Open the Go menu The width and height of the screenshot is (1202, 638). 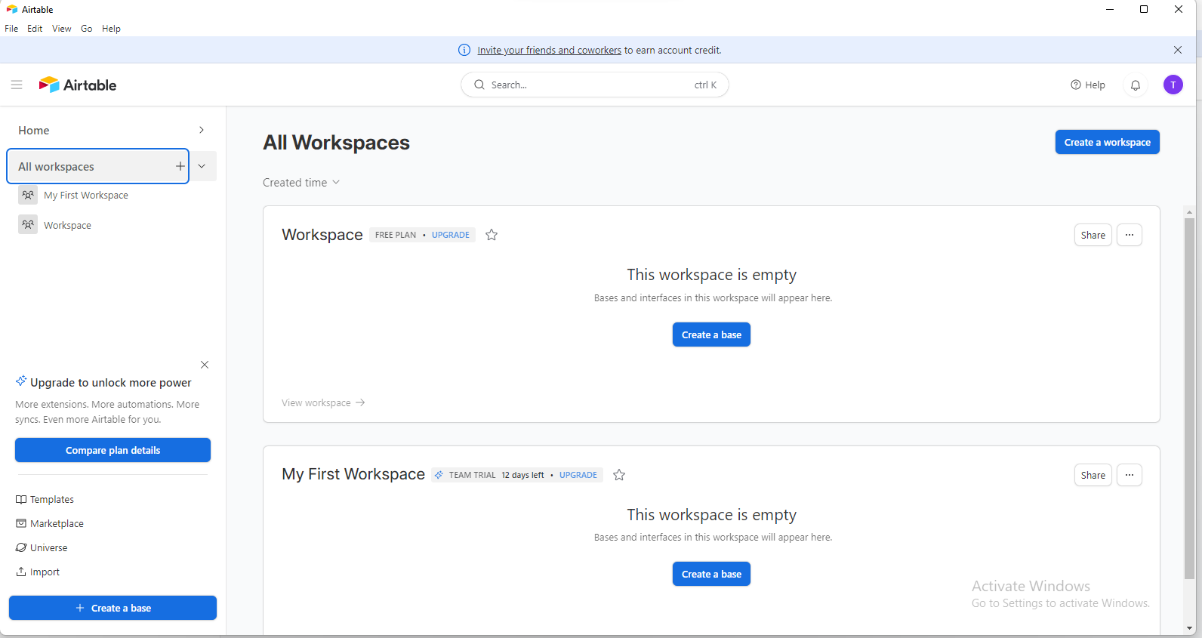[x=87, y=29]
